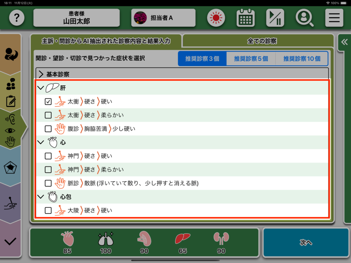Image resolution: width=351 pixels, height=263 pixels.
Task: Uncheck 太衝 硬さ 硬い checkbox
Action: click(48, 101)
